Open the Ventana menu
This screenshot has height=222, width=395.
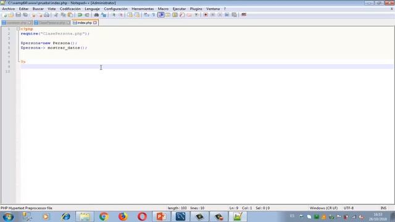(x=213, y=9)
